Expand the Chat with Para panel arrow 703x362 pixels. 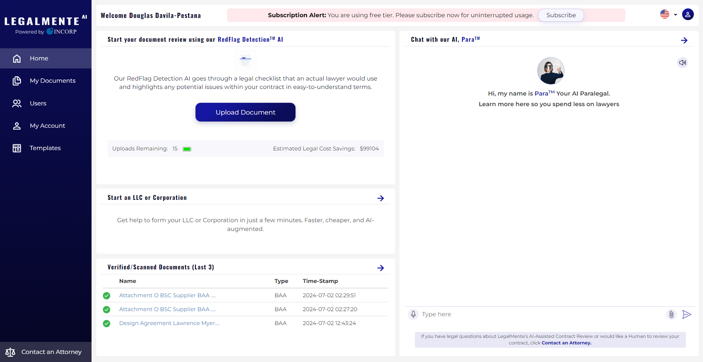(684, 40)
